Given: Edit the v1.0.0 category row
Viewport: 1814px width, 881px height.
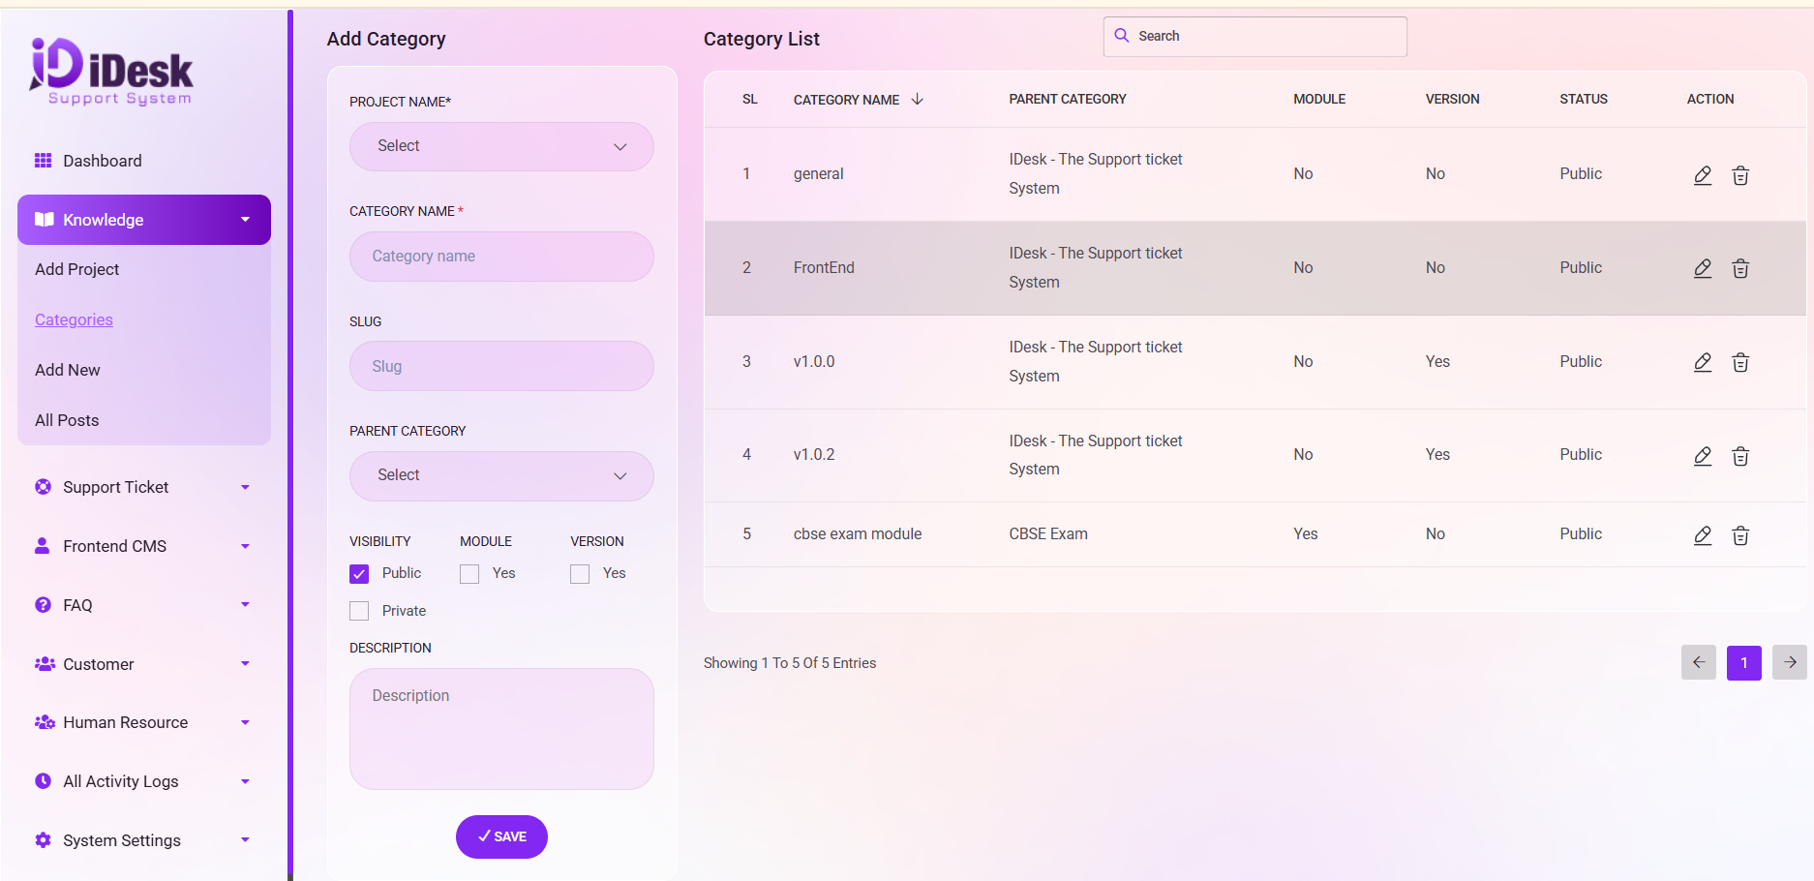Looking at the screenshot, I should click(1702, 362).
